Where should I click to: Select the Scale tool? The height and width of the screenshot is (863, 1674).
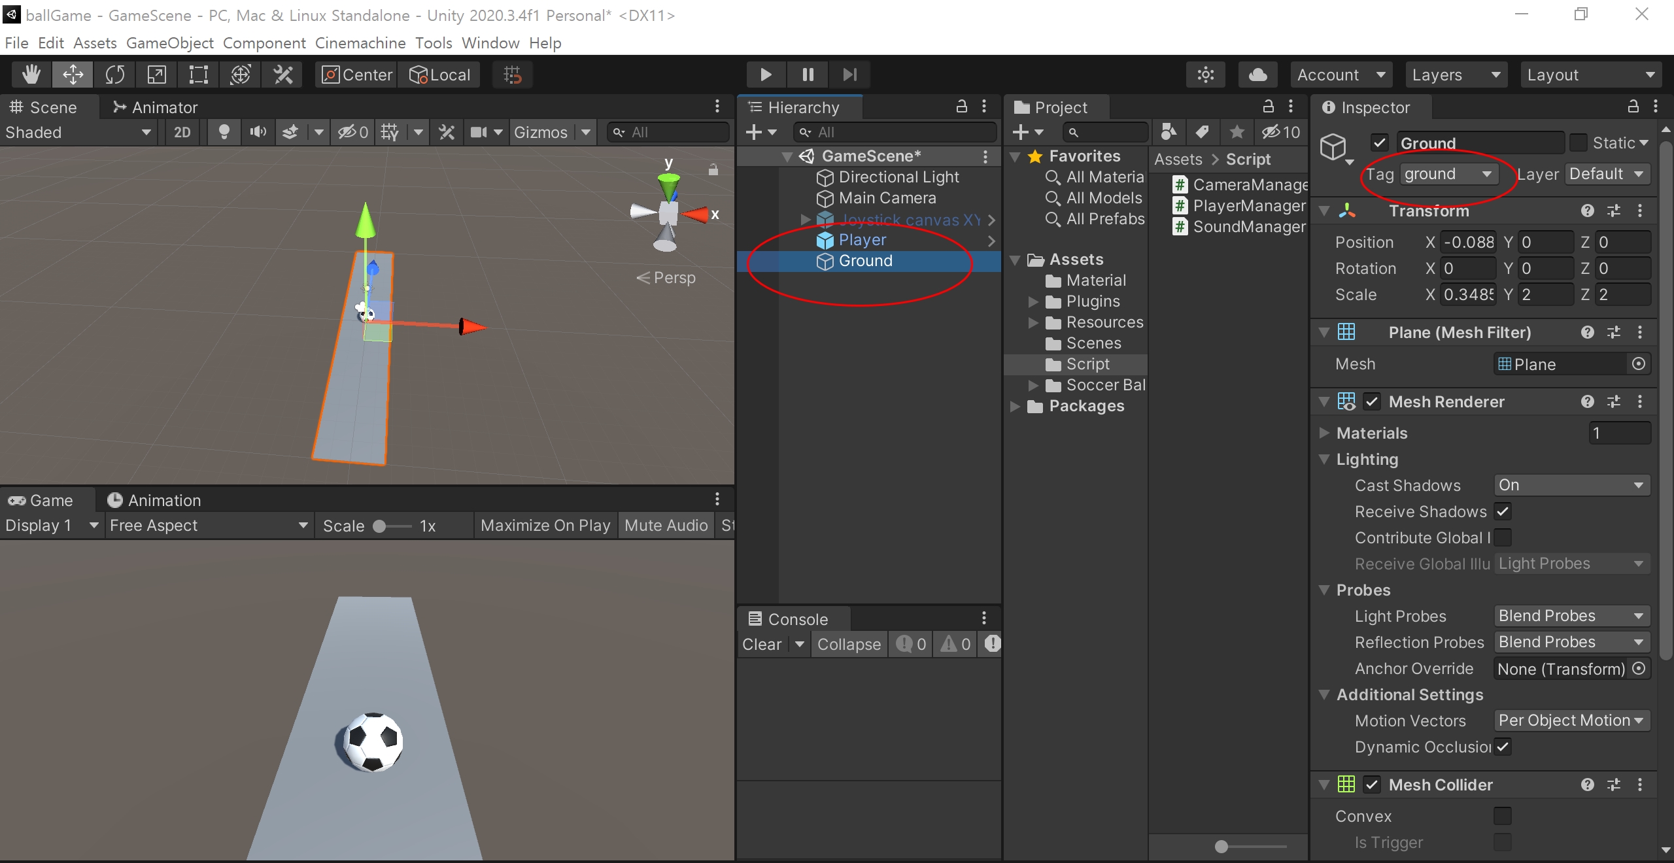pyautogui.click(x=157, y=75)
